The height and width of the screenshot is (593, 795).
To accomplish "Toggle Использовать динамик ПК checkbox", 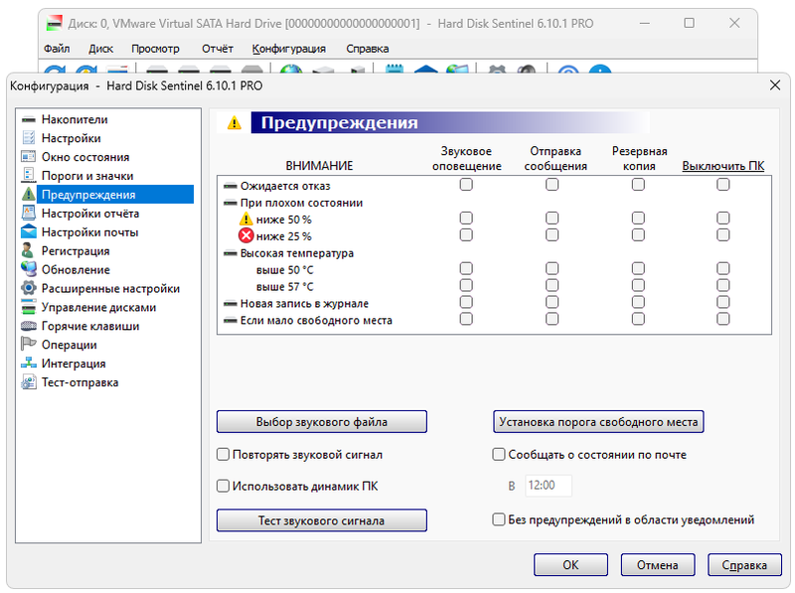I will pos(224,487).
